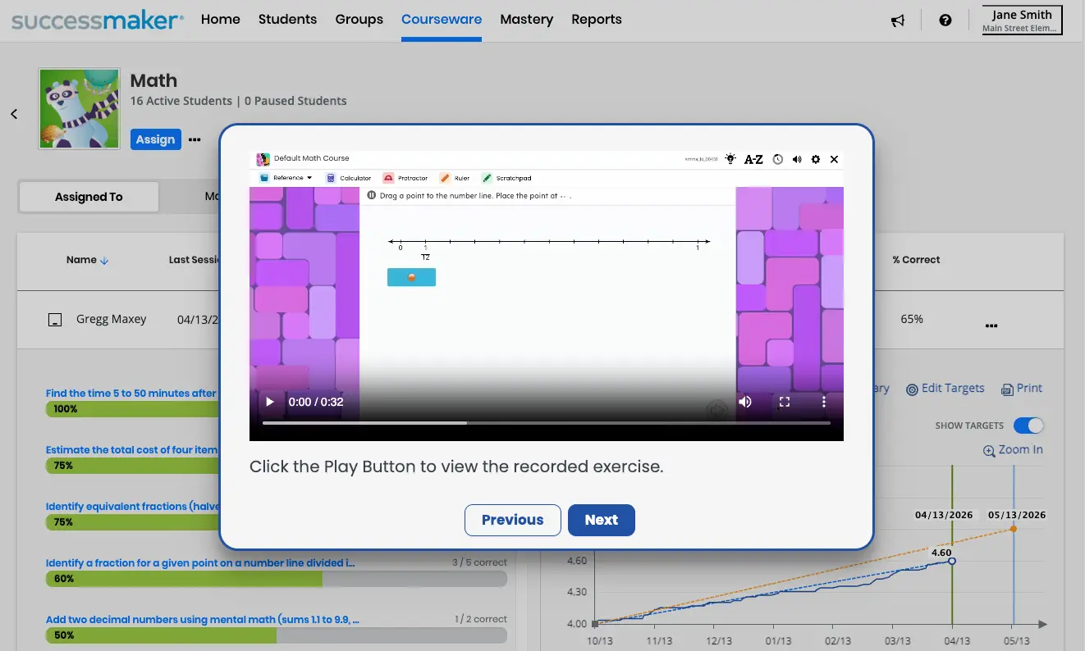Open the Jane Smith account menu
The height and width of the screenshot is (651, 1085).
coord(1021,21)
